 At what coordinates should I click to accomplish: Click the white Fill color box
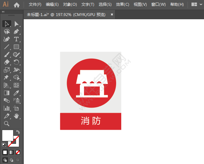pos(8,135)
